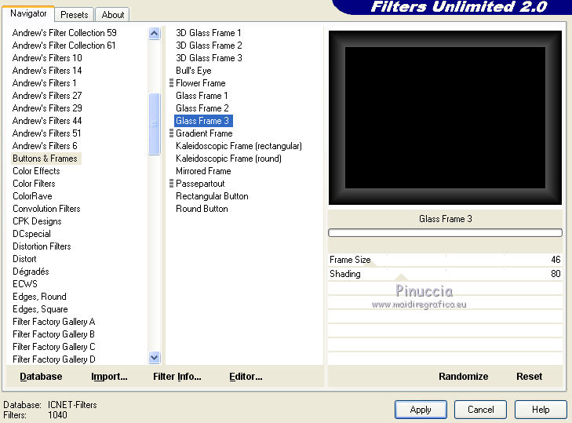Click Import... to add filters
The image size is (572, 423).
pyautogui.click(x=109, y=376)
